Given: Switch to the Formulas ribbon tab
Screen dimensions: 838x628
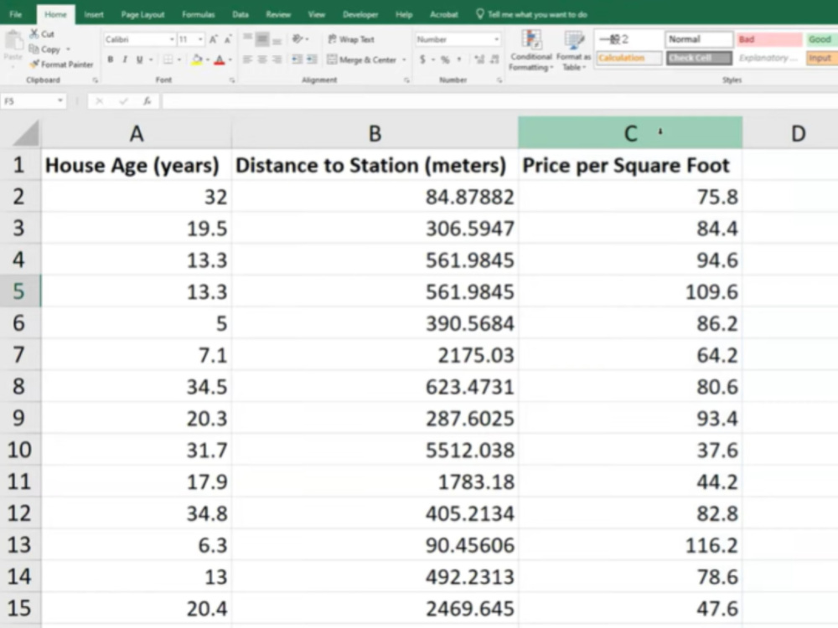Looking at the screenshot, I should [x=199, y=14].
